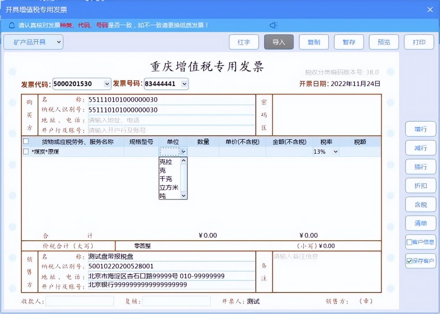Screen dimensions: 440x314
Task: Click the 暂存 button
Action: 349,42
